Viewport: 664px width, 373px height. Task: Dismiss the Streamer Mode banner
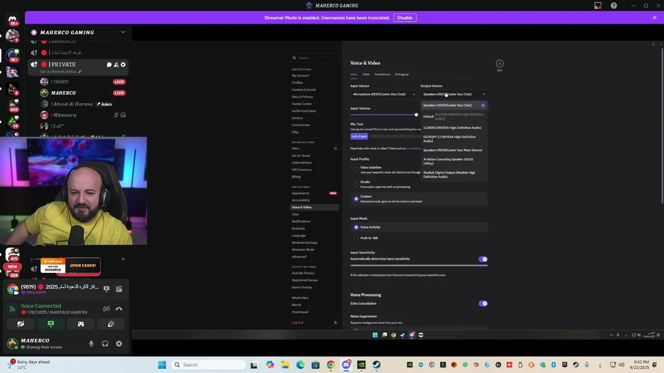[655, 18]
